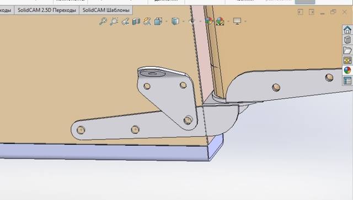Open the File Explorer folder pane
The width and height of the screenshot is (353, 200).
click(x=347, y=50)
